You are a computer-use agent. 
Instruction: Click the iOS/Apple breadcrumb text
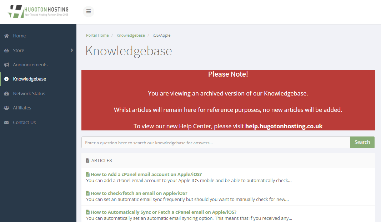pos(162,35)
